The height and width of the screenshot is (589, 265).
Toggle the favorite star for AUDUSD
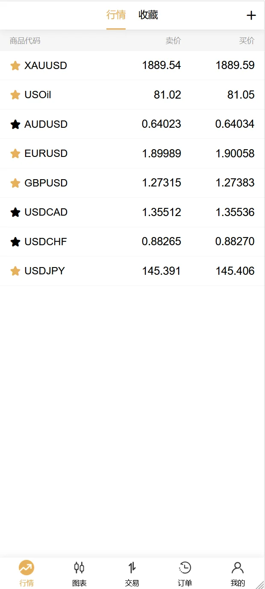pyautogui.click(x=15, y=124)
